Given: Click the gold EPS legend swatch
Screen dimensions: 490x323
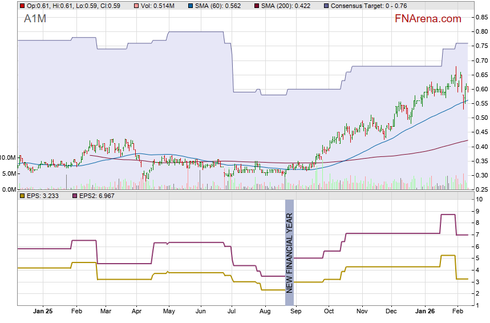Looking at the screenshot, I should 22,196.
